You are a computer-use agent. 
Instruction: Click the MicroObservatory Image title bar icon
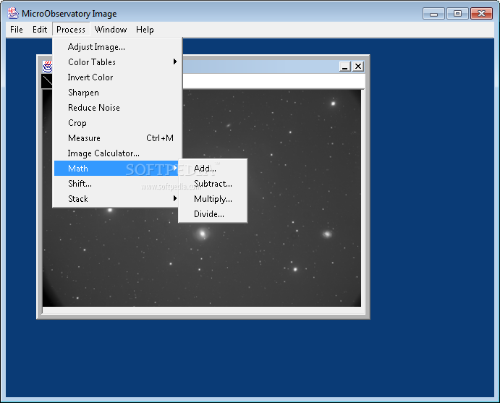[13, 13]
